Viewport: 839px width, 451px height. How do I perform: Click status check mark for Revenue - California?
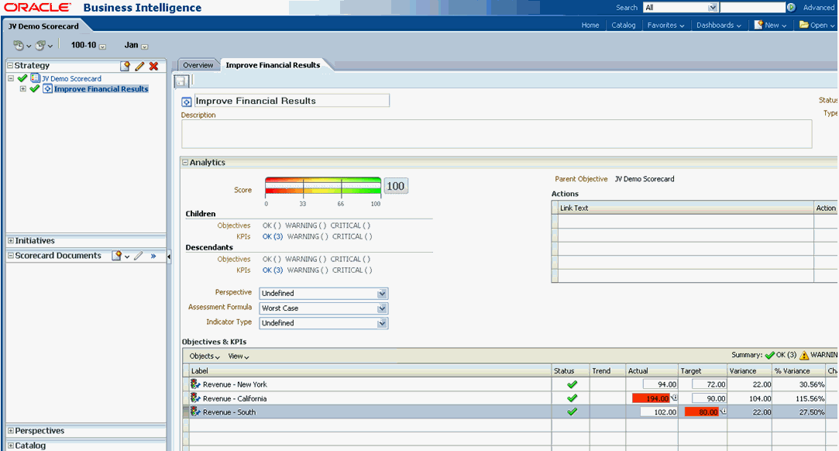coord(572,398)
